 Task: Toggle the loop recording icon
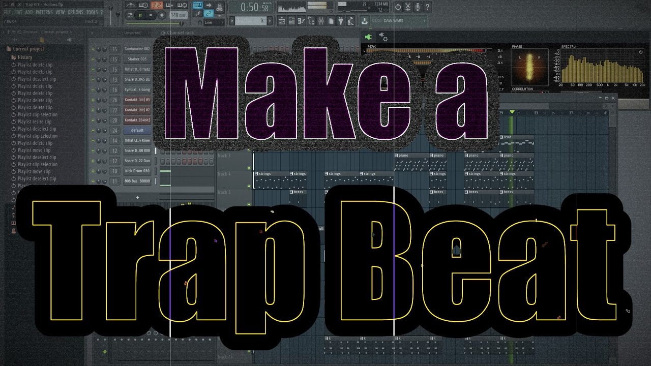183,6
